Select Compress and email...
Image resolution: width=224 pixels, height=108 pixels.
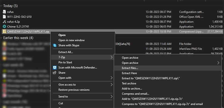click(136, 94)
